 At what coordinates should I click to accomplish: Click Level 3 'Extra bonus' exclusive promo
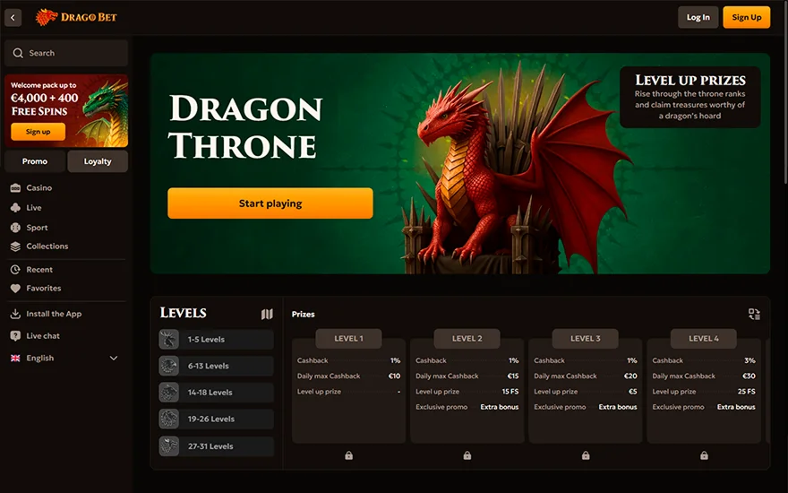pos(618,407)
